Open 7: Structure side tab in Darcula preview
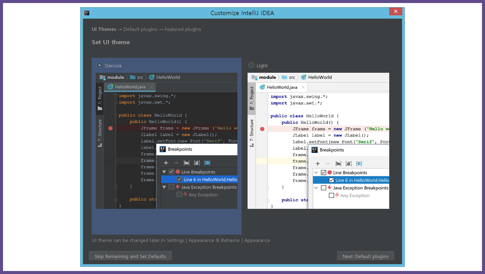The height and width of the screenshot is (274, 485). (100, 132)
